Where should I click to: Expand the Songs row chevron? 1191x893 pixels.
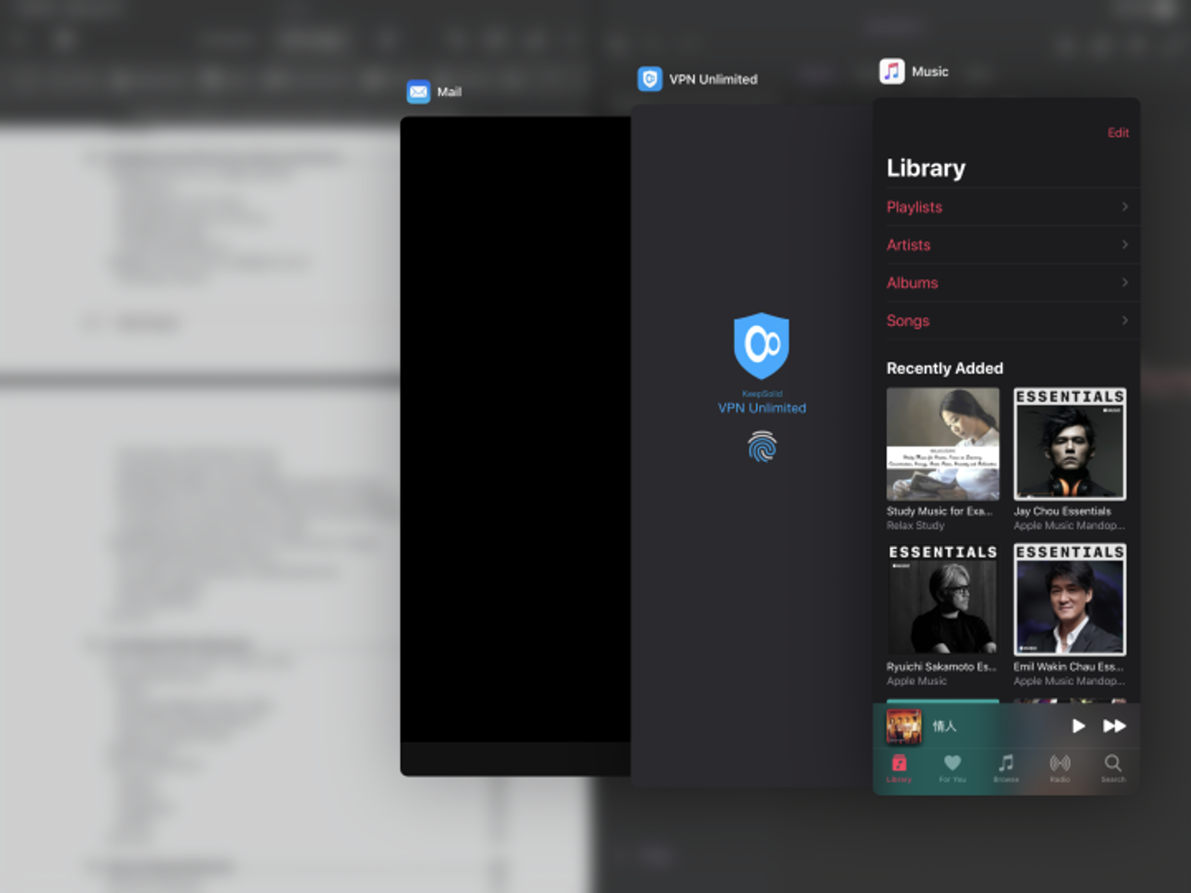pyautogui.click(x=1124, y=320)
